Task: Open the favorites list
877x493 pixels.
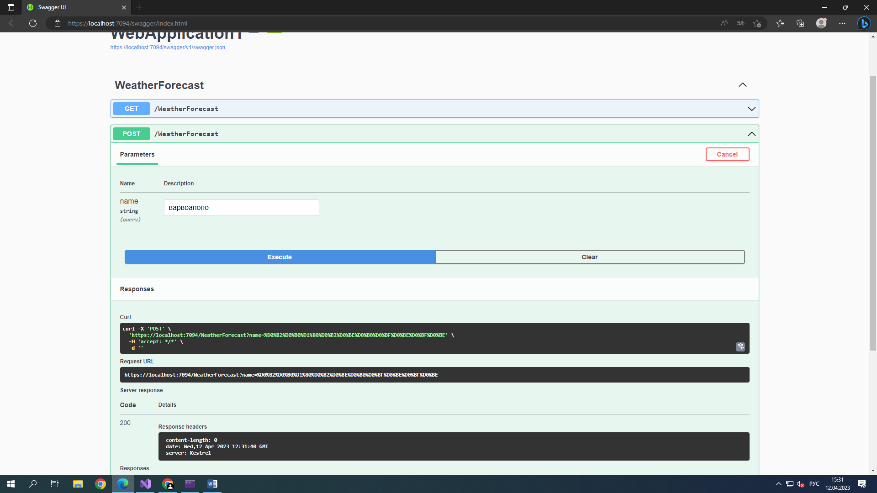Action: tap(780, 23)
